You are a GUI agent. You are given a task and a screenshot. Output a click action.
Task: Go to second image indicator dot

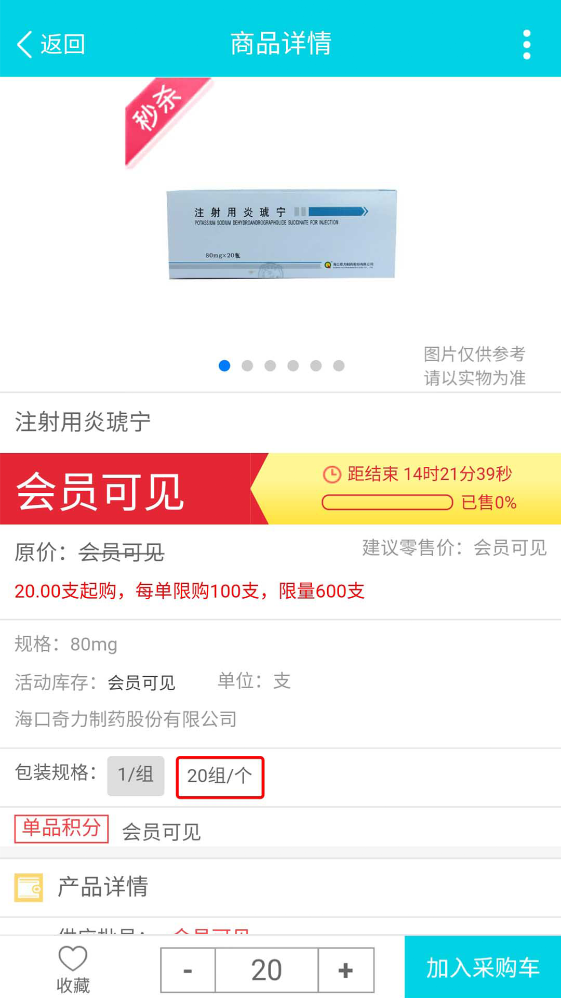[247, 365]
